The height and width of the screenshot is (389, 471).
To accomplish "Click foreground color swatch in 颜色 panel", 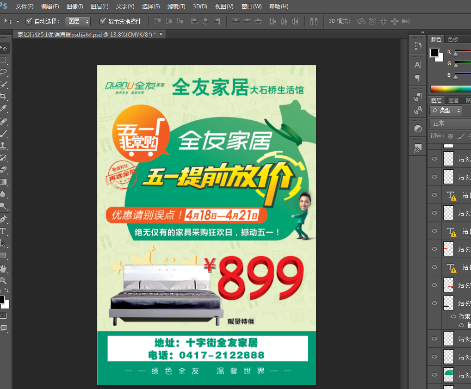I will pos(434,53).
